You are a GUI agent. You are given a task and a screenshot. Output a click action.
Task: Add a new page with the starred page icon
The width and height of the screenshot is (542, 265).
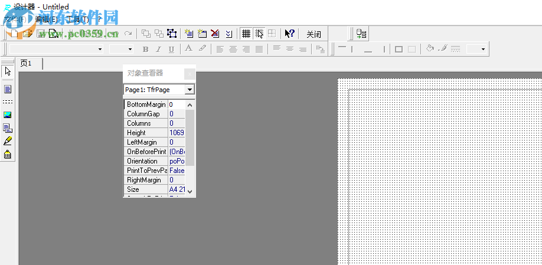(x=189, y=34)
